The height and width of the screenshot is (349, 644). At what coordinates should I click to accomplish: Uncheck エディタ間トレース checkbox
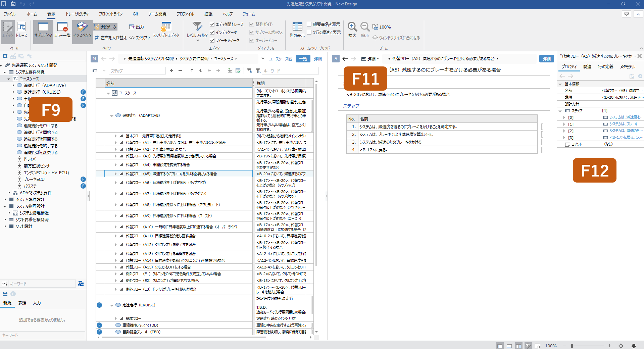point(212,24)
